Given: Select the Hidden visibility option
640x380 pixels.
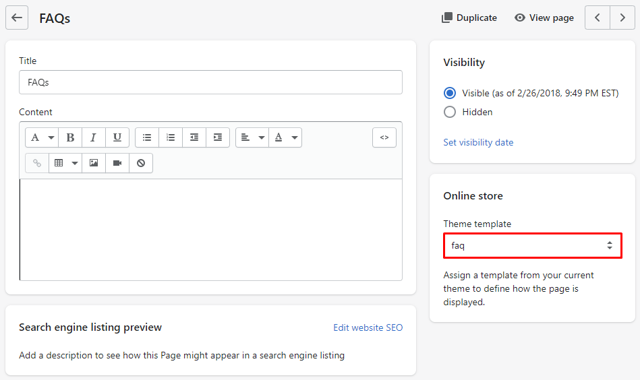Looking at the screenshot, I should pyautogui.click(x=450, y=112).
